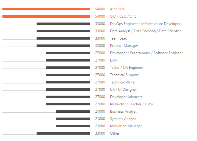Select the Data Analyst / Data Engineer label
This screenshot has width=197, height=141.
145,31
